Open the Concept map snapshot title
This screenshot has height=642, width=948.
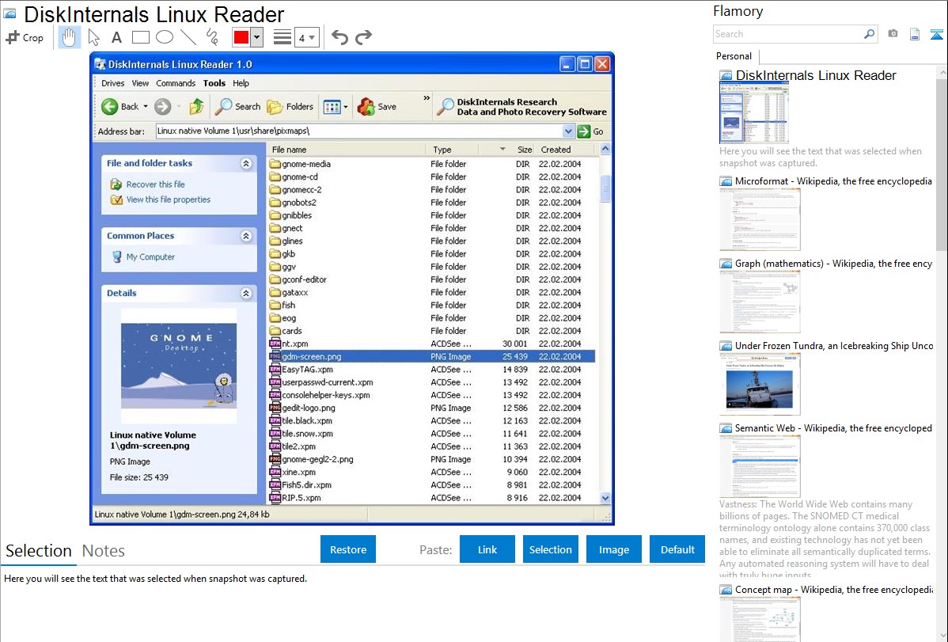tap(833, 590)
